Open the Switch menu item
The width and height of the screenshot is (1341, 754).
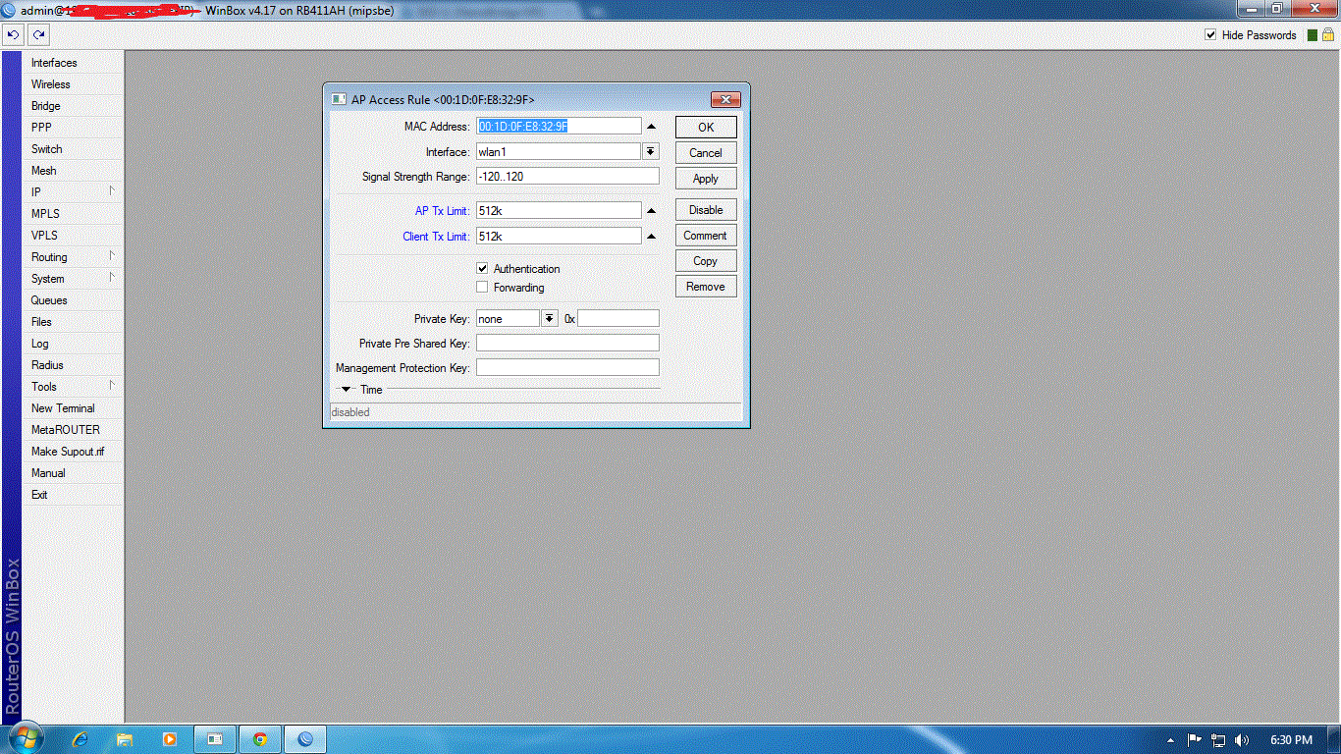(x=74, y=149)
